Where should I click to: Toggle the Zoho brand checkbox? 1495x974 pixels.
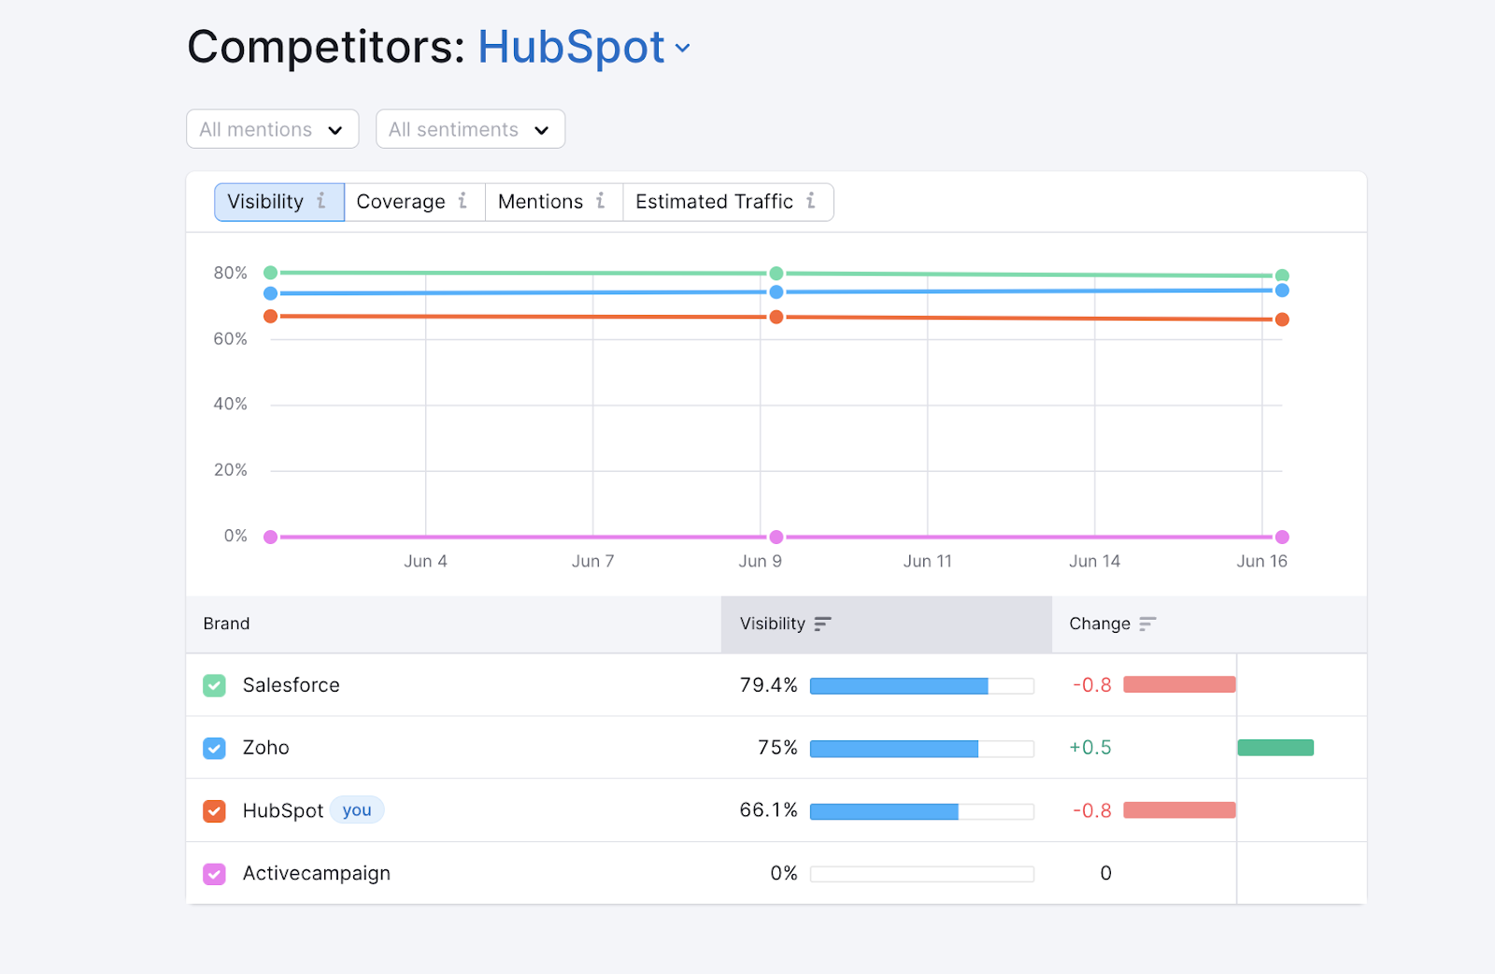214,748
